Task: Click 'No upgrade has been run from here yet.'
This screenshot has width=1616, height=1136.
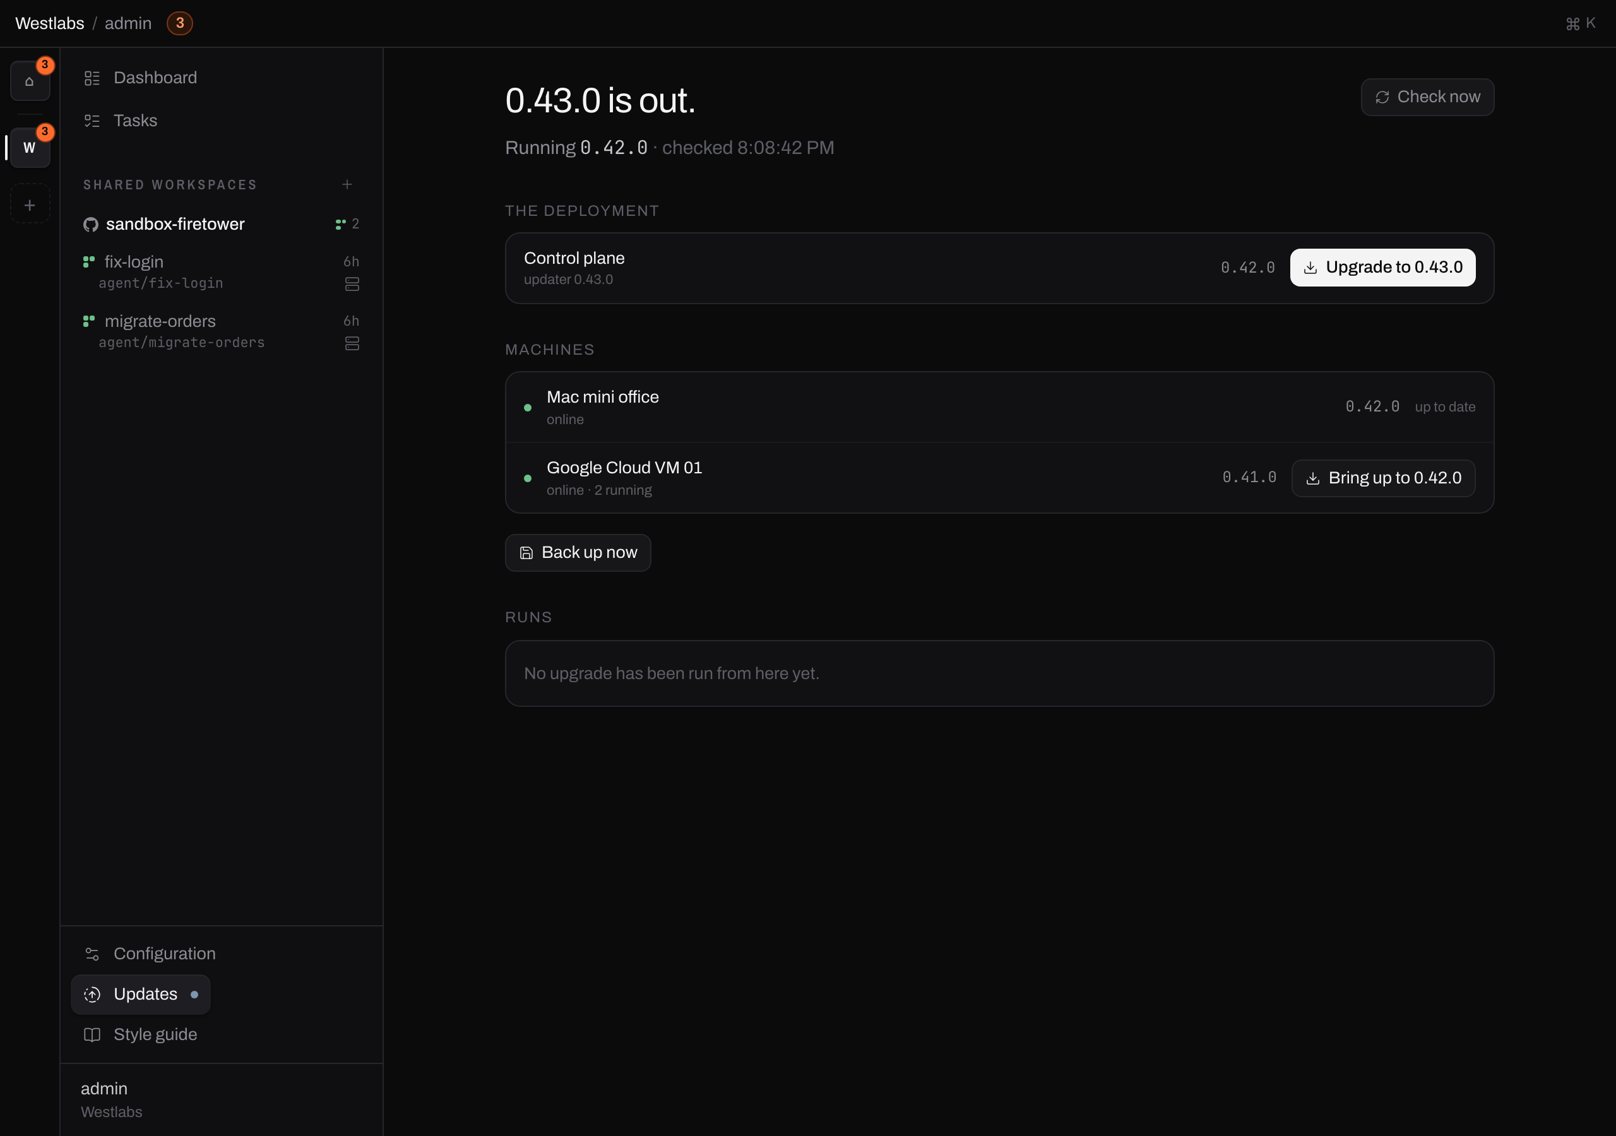Action: (672, 673)
